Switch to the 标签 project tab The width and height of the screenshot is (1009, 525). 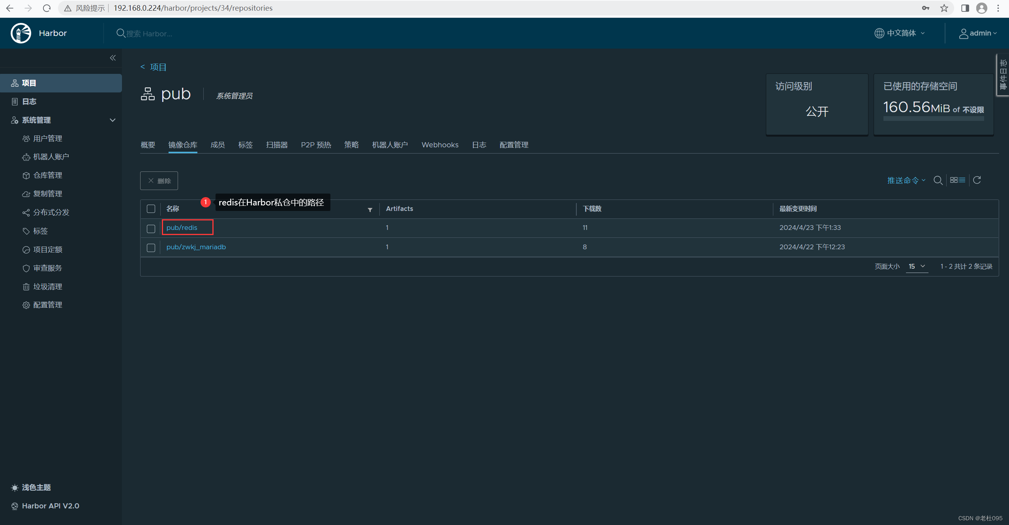pos(245,145)
